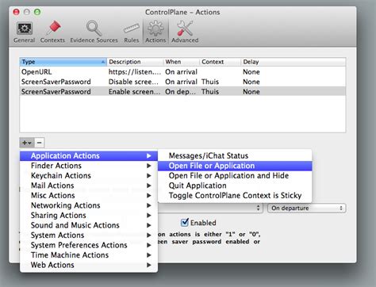
Task: Expand the Time Machine Actions submenu
Action: (x=89, y=254)
